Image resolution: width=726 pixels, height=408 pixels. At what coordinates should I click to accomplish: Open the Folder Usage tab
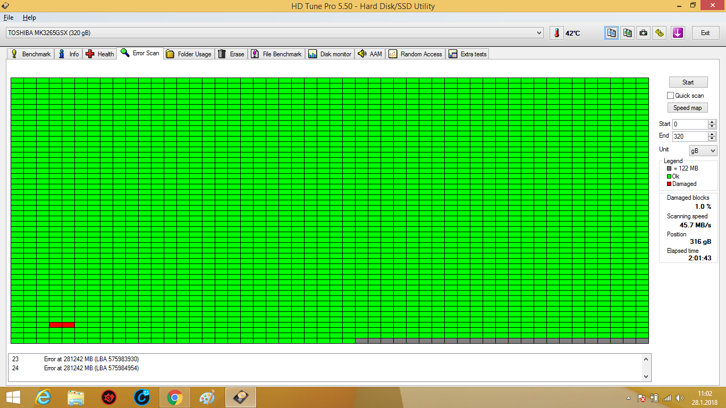(189, 54)
